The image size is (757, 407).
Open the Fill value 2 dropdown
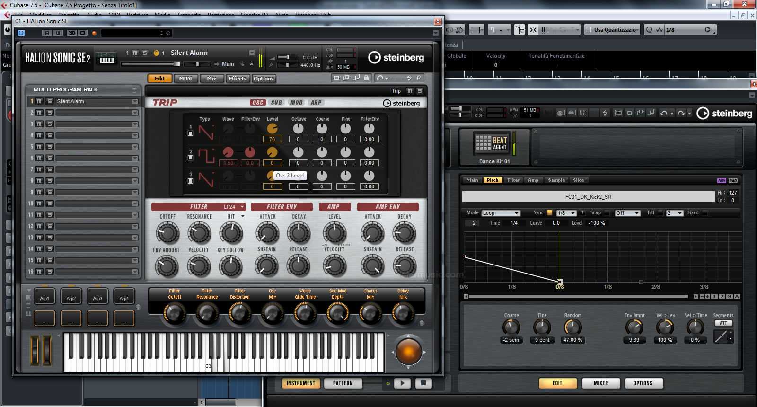(675, 213)
